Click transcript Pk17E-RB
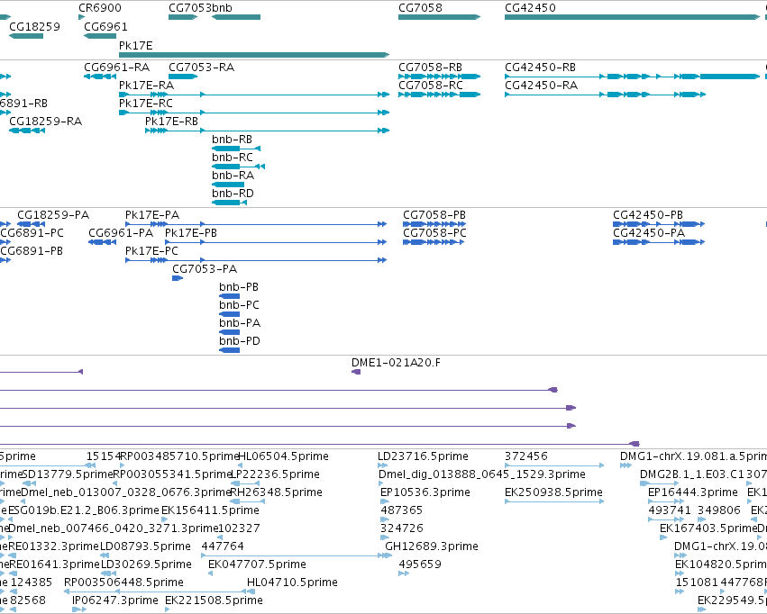This screenshot has width=767, height=614. pyautogui.click(x=267, y=131)
